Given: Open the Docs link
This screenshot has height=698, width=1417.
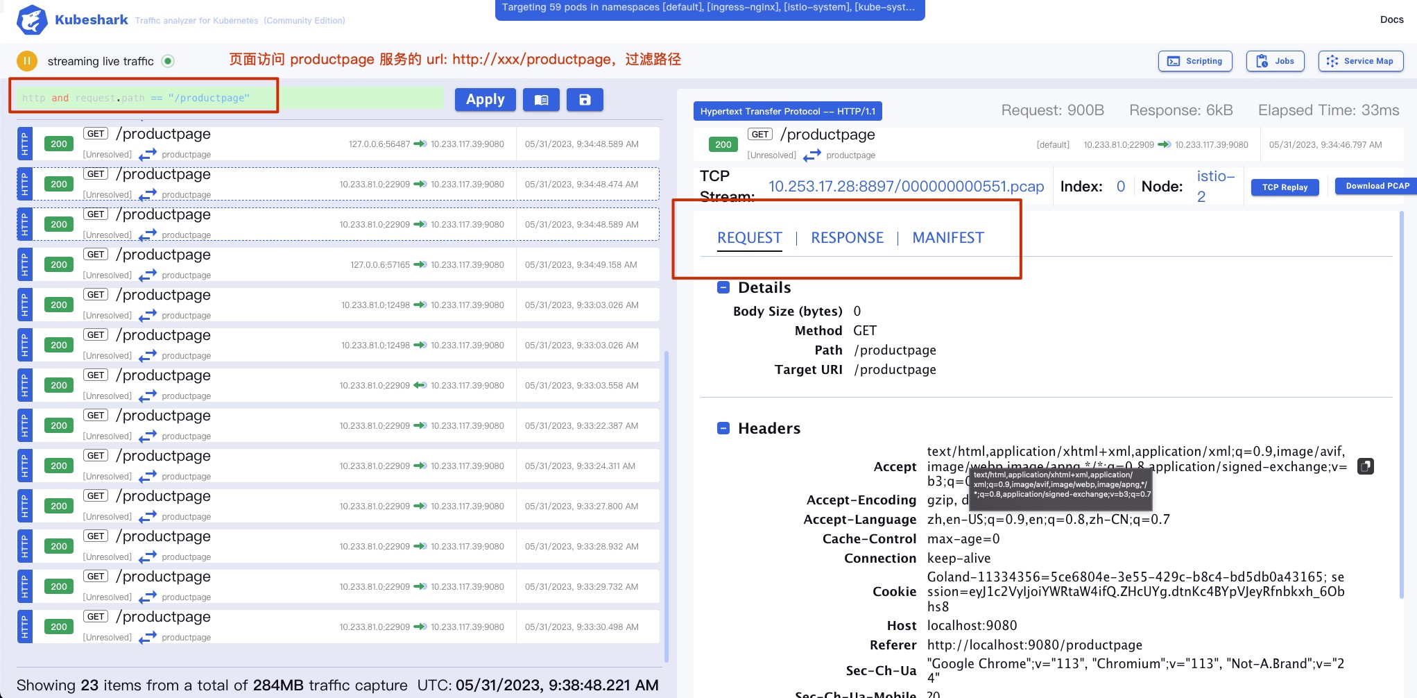Looking at the screenshot, I should [1391, 19].
